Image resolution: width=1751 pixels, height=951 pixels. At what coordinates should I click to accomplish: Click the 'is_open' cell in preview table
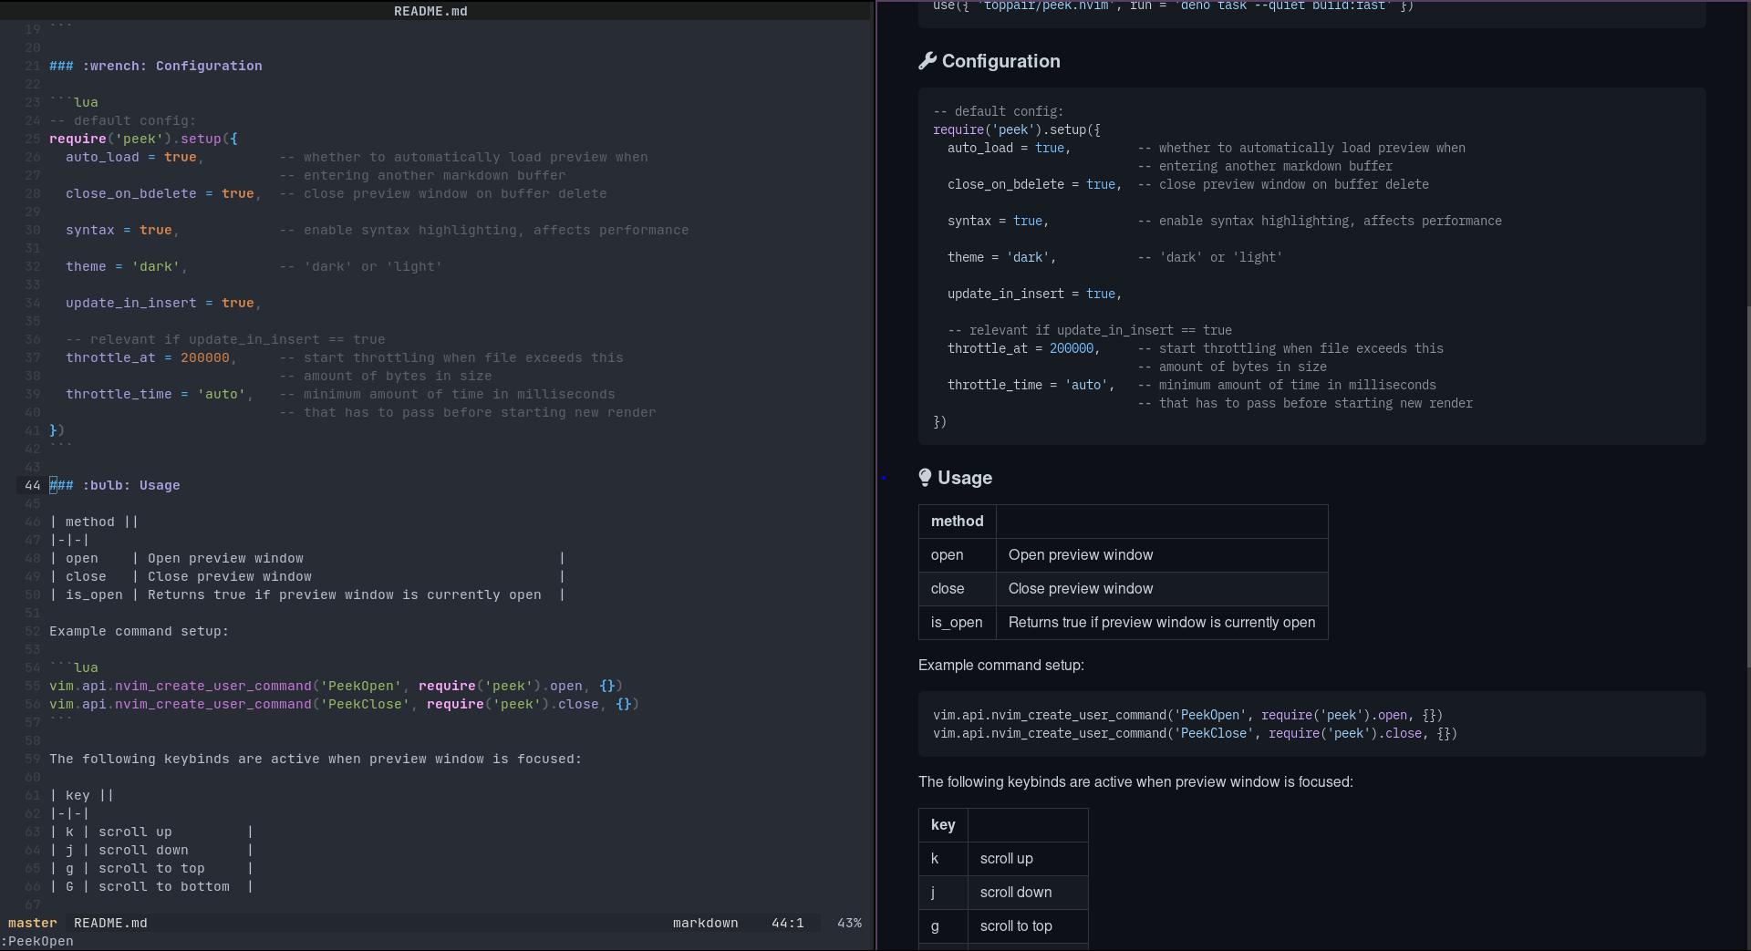tap(957, 623)
